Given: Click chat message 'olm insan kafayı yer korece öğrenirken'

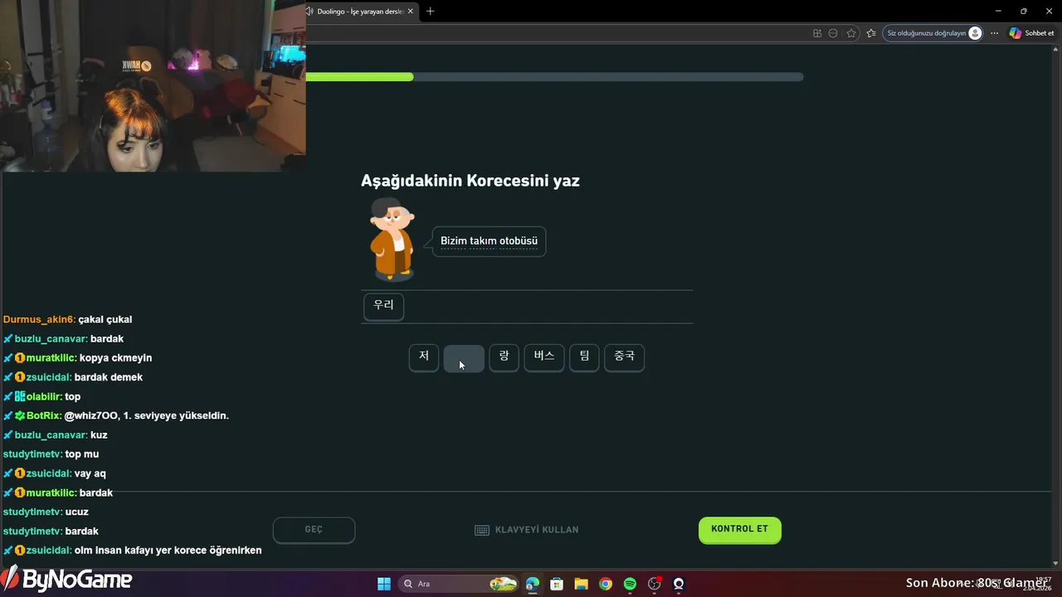Looking at the screenshot, I should pyautogui.click(x=168, y=551).
